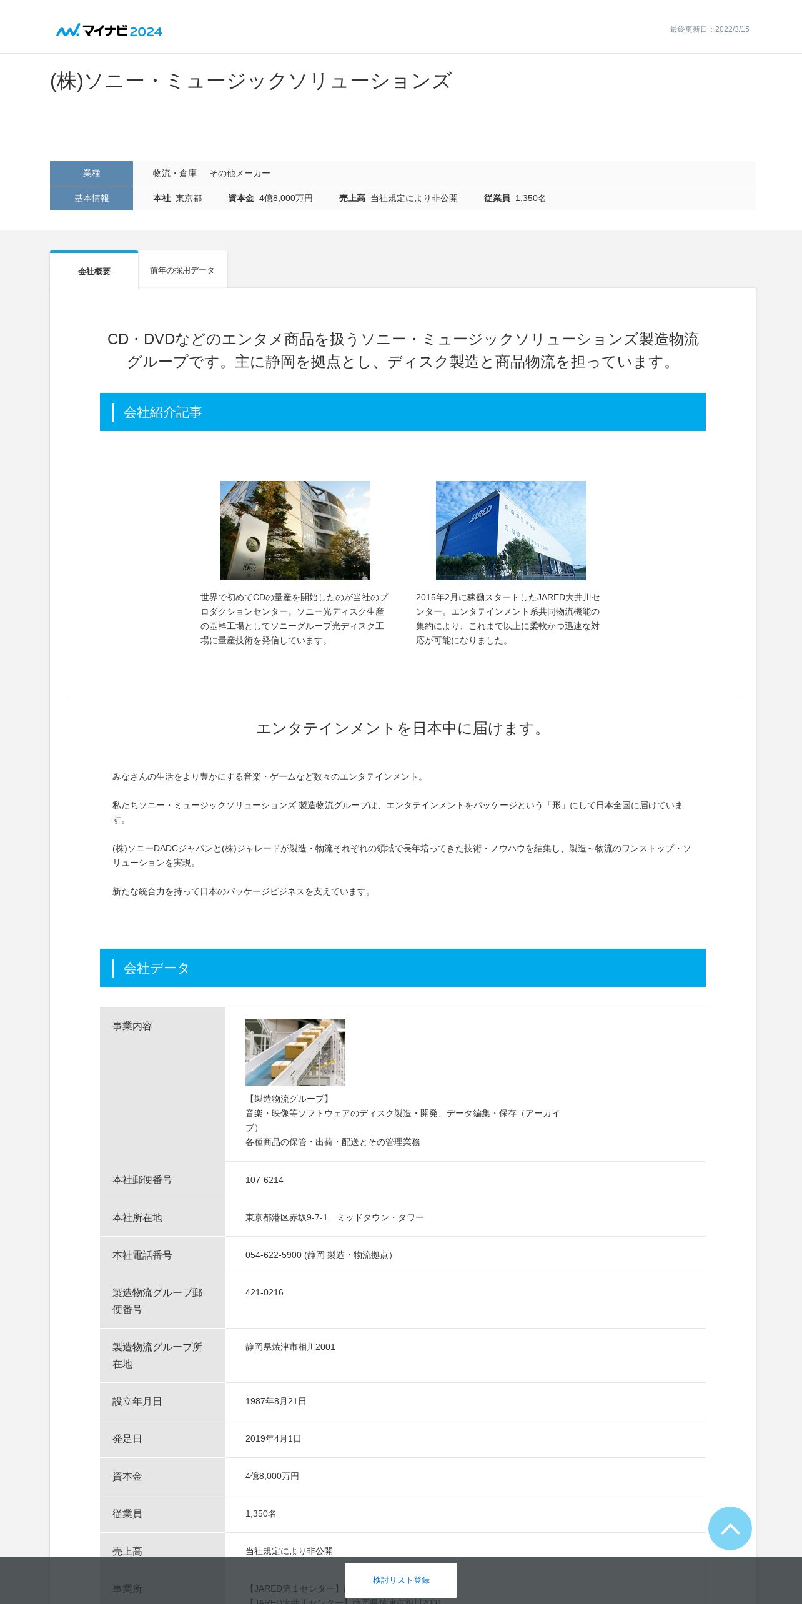Click the JARED大井川センター photo caption
The image size is (802, 1604).
(x=508, y=618)
